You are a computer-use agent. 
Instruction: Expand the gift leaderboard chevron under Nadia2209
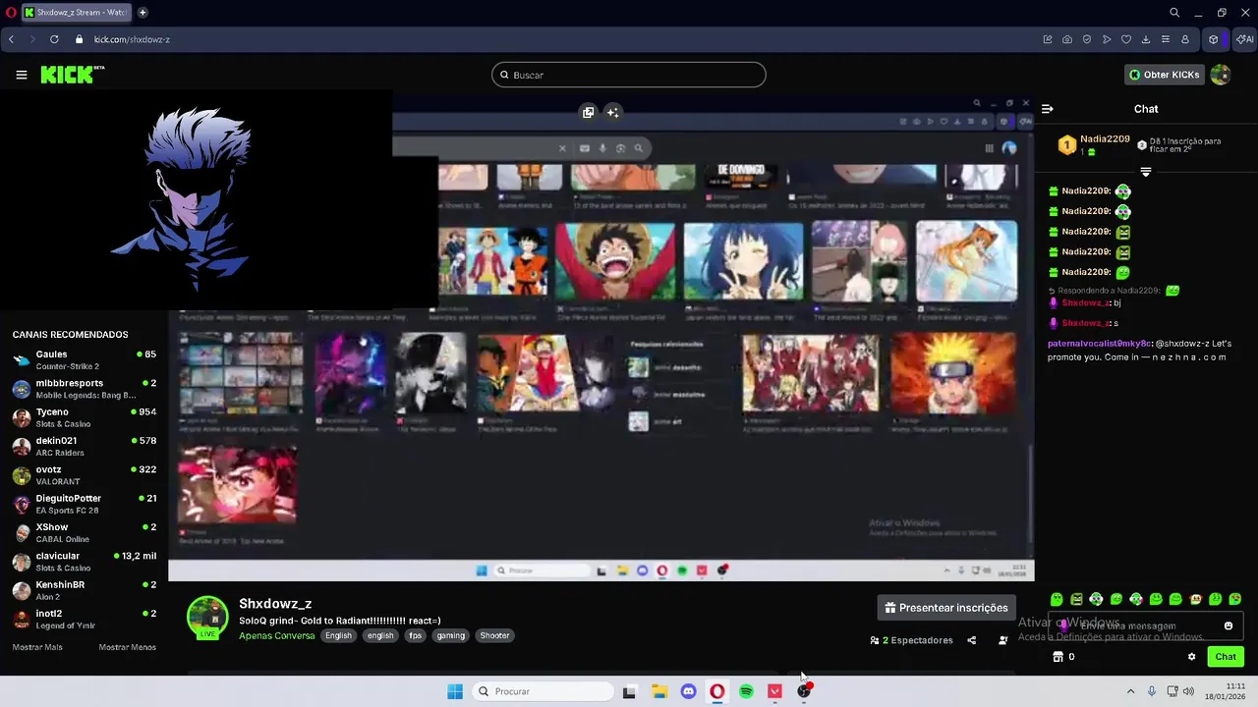(1146, 171)
